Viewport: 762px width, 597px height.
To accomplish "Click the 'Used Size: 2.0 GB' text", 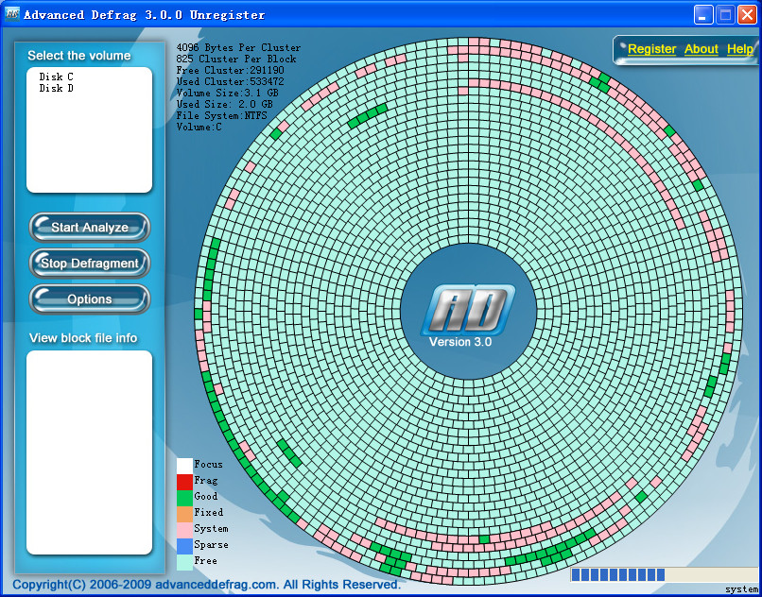I will tap(224, 104).
